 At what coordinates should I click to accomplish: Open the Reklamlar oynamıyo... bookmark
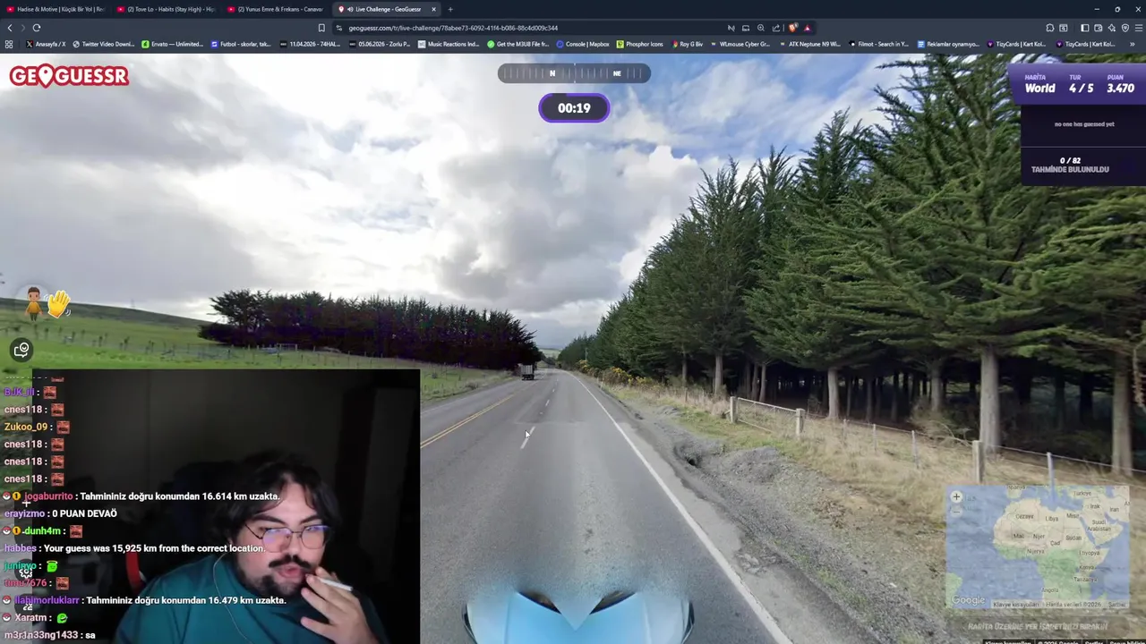(x=947, y=44)
